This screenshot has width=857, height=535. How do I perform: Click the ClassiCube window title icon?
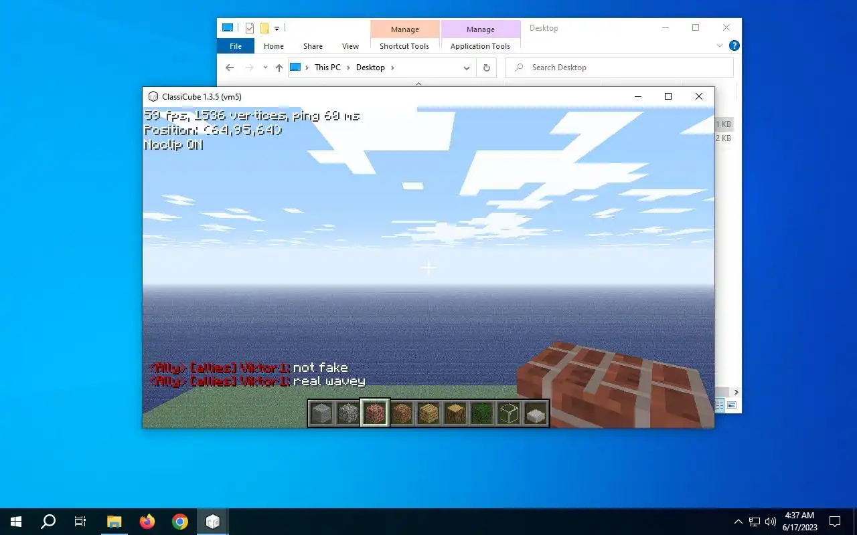coord(153,96)
